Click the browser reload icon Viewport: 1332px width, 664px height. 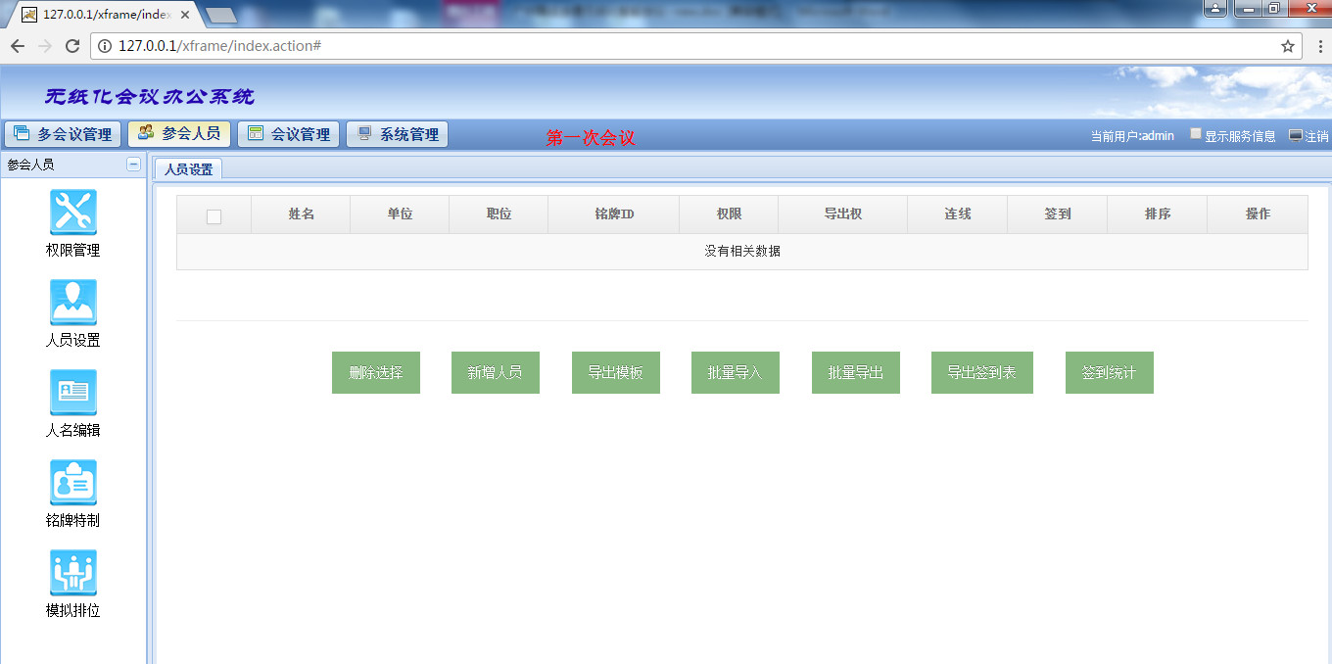pyautogui.click(x=71, y=46)
